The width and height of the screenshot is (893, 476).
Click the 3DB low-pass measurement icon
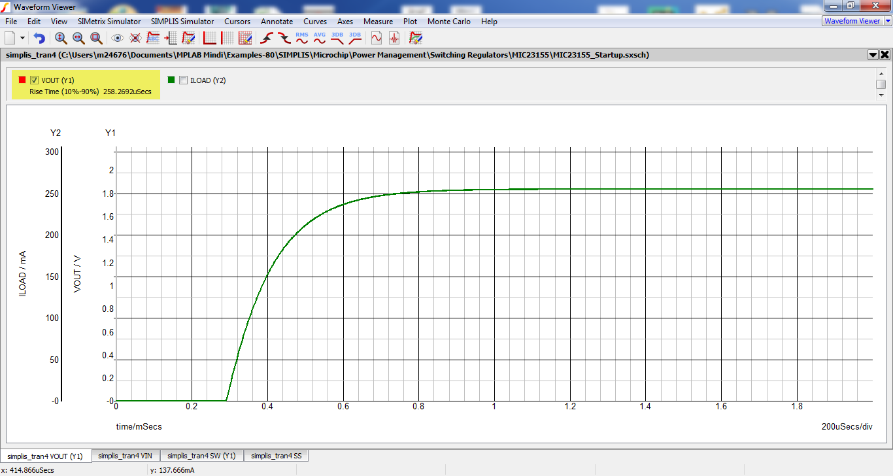coord(337,38)
